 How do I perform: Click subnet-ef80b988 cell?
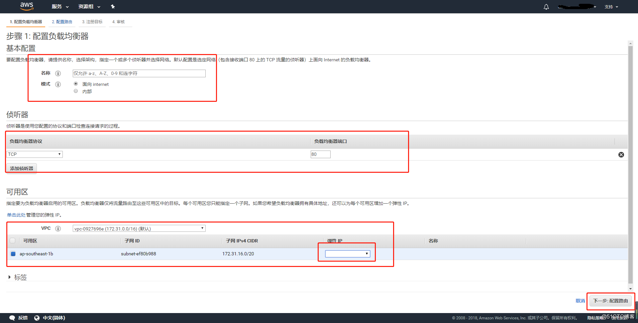[139, 254]
